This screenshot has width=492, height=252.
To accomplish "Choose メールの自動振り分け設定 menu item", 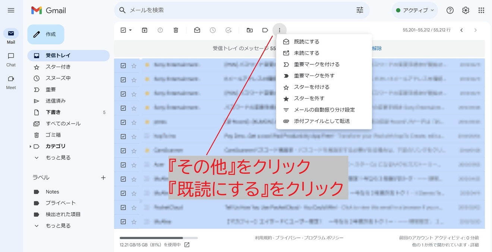I will click(x=324, y=110).
